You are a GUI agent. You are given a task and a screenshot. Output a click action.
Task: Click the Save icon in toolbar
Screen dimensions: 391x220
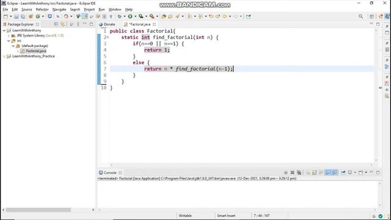[16, 16]
